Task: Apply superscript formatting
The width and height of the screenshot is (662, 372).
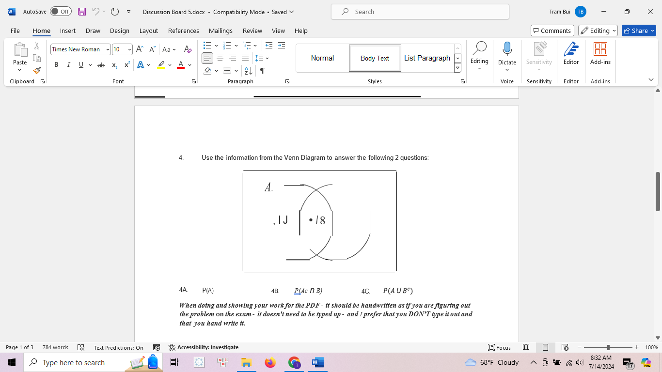Action: click(127, 65)
